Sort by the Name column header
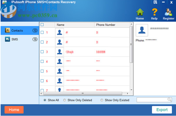Viewport: 176px width, 116px height. [x=75, y=25]
